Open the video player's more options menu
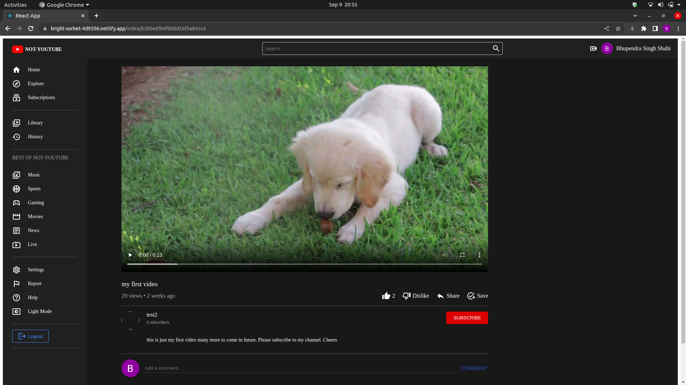The image size is (686, 385). point(479,255)
